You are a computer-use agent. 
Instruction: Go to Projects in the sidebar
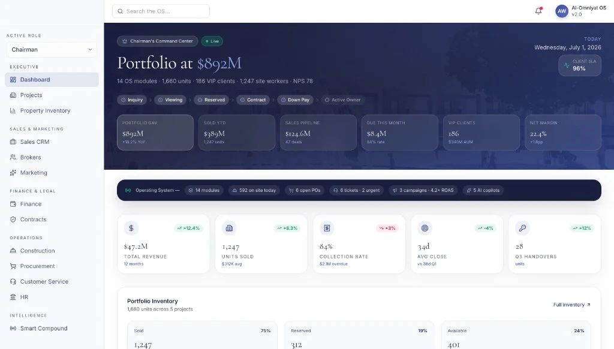click(52, 95)
